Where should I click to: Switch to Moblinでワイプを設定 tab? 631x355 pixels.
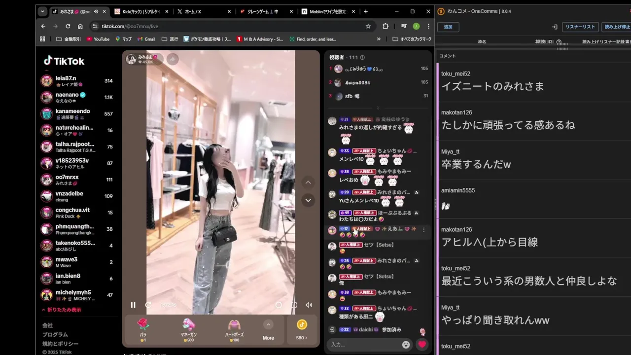328,11
